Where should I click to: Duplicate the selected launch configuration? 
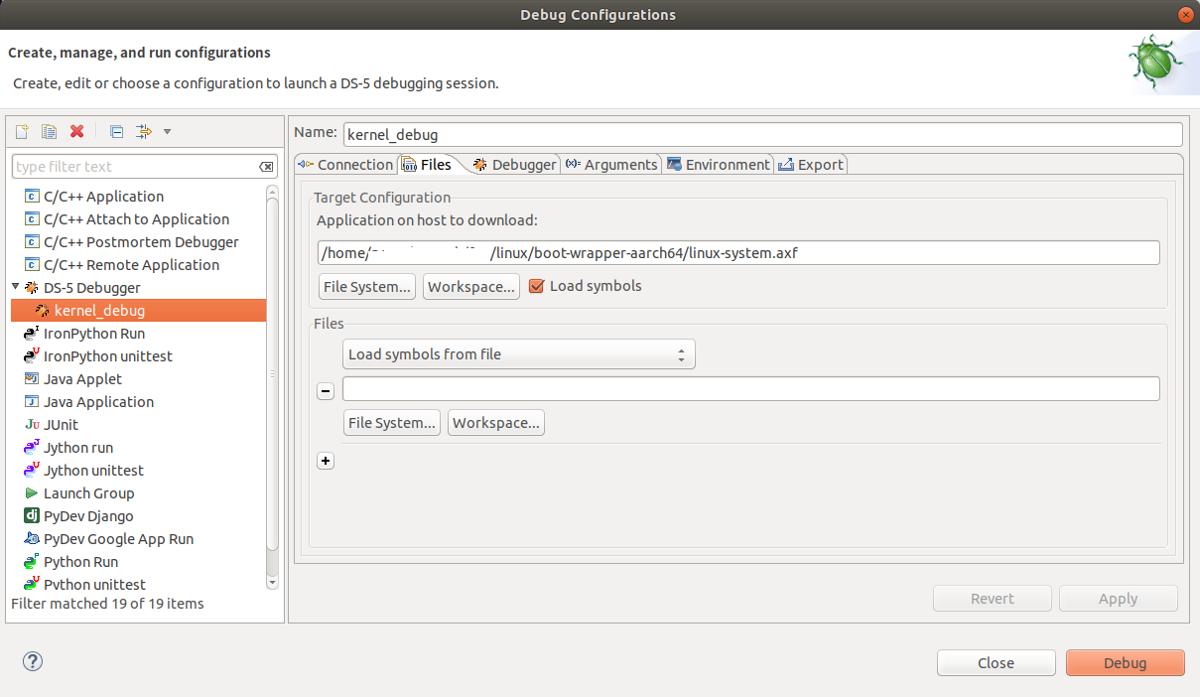[x=49, y=130]
